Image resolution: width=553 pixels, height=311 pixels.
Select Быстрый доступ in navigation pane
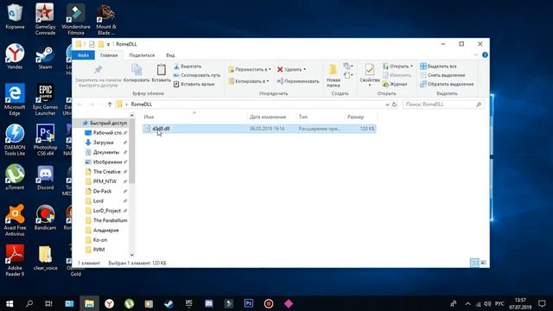105,123
